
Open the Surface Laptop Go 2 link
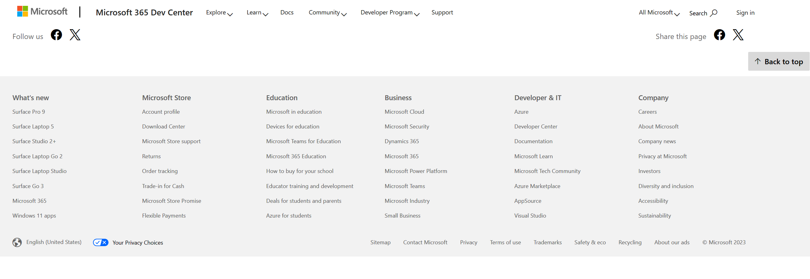click(x=38, y=156)
